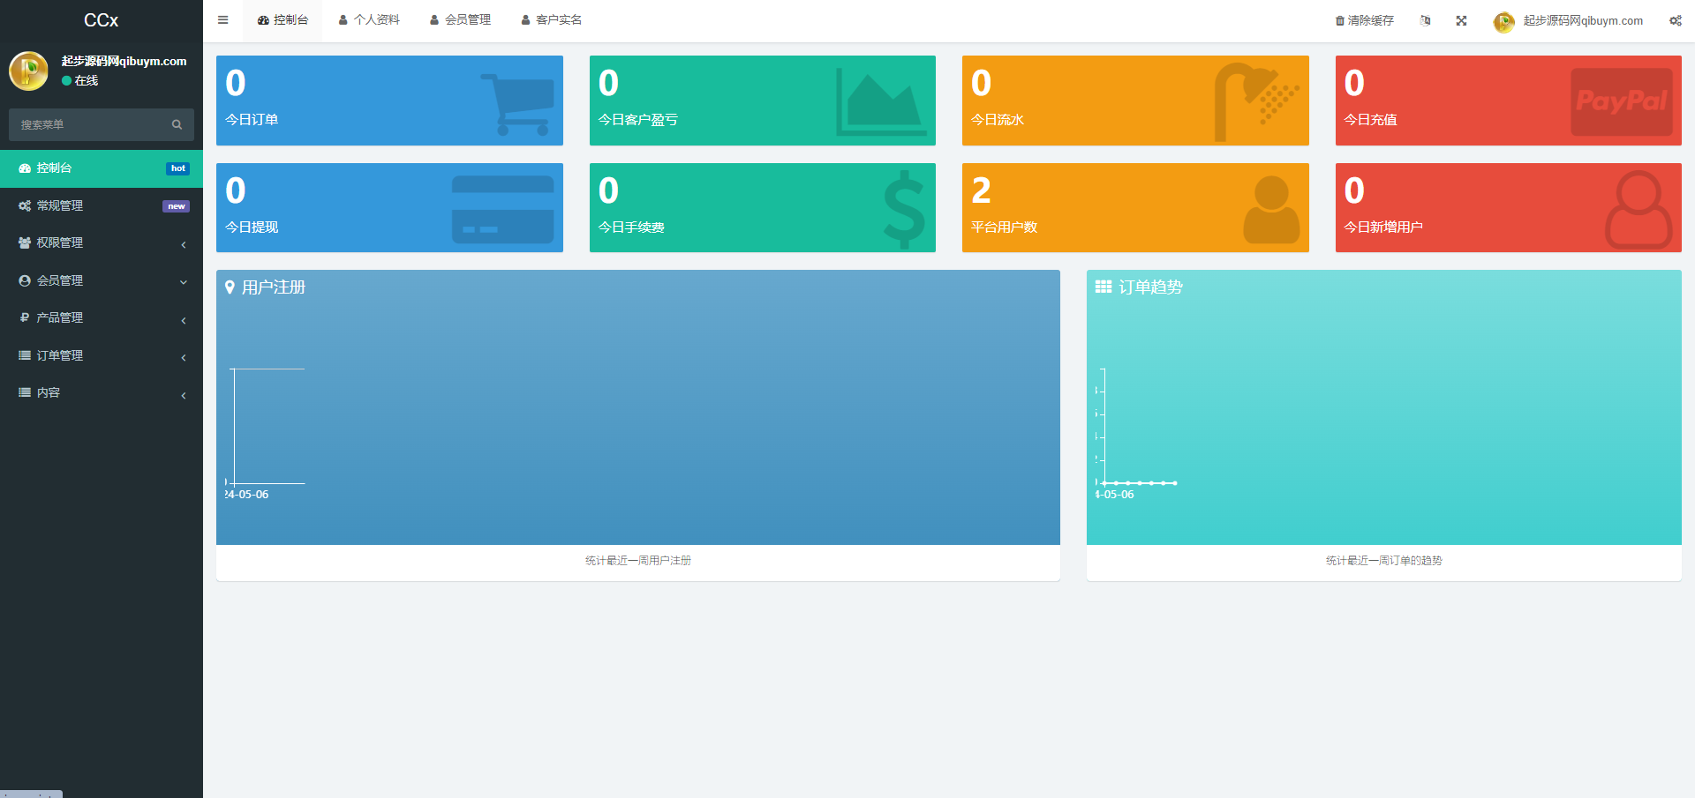Toggle the sidebar with the hamburger icon
The image size is (1695, 798).
[x=222, y=20]
